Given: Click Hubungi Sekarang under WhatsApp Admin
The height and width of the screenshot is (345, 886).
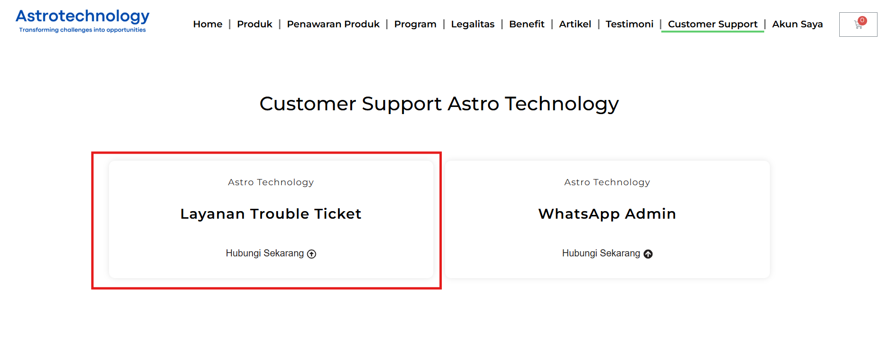Looking at the screenshot, I should point(601,254).
